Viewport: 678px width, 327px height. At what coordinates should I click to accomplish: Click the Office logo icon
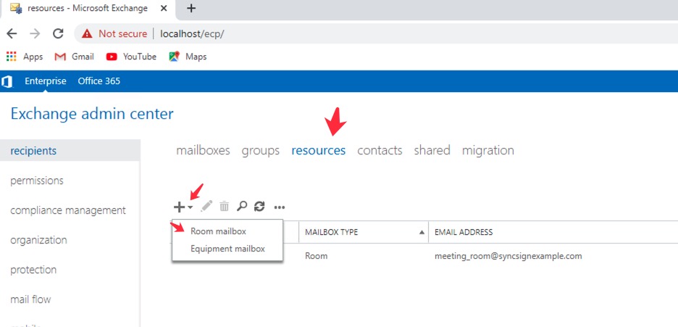[x=7, y=81]
